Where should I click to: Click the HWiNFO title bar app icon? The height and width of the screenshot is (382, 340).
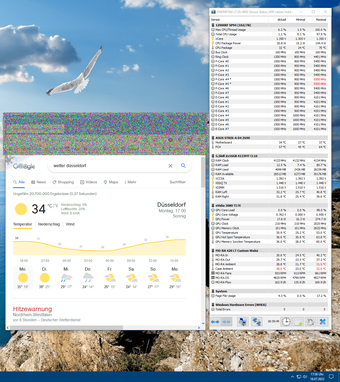point(213,12)
